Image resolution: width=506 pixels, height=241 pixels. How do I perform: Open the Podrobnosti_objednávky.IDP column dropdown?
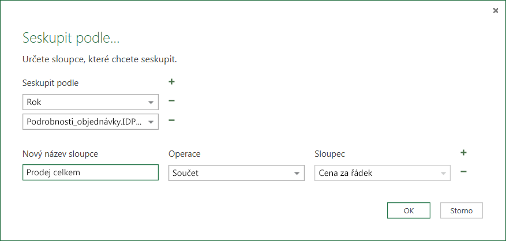[91, 122]
